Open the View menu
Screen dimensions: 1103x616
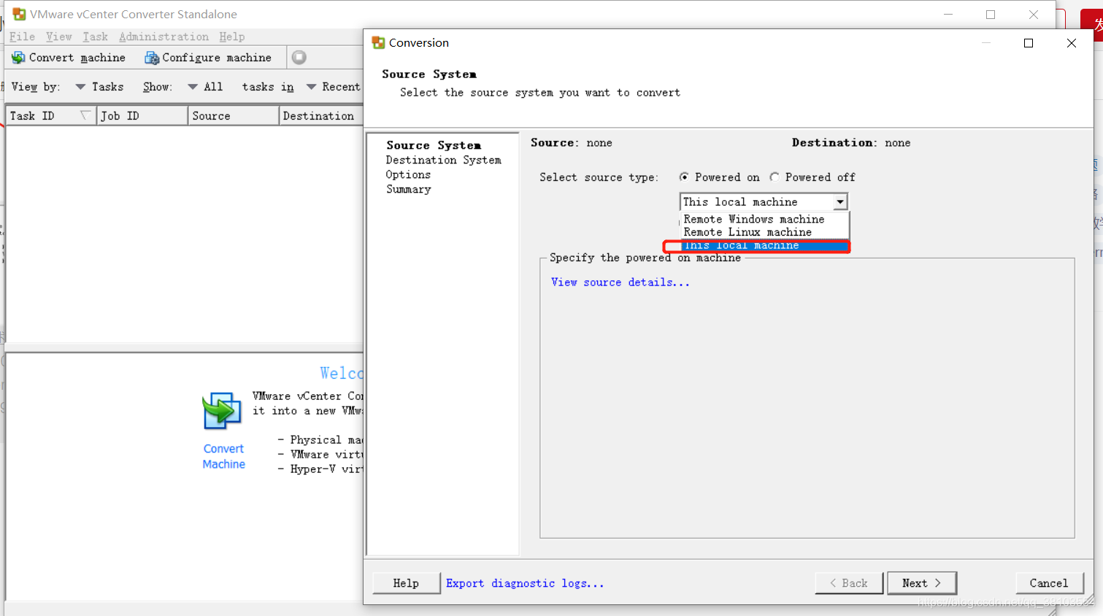click(59, 36)
